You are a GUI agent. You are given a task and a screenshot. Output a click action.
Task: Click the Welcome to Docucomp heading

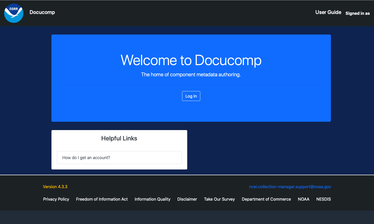click(191, 60)
